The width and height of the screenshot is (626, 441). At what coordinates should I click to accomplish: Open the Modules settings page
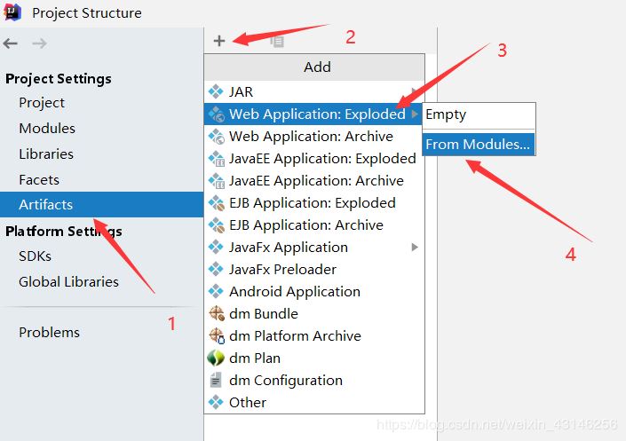click(x=47, y=128)
